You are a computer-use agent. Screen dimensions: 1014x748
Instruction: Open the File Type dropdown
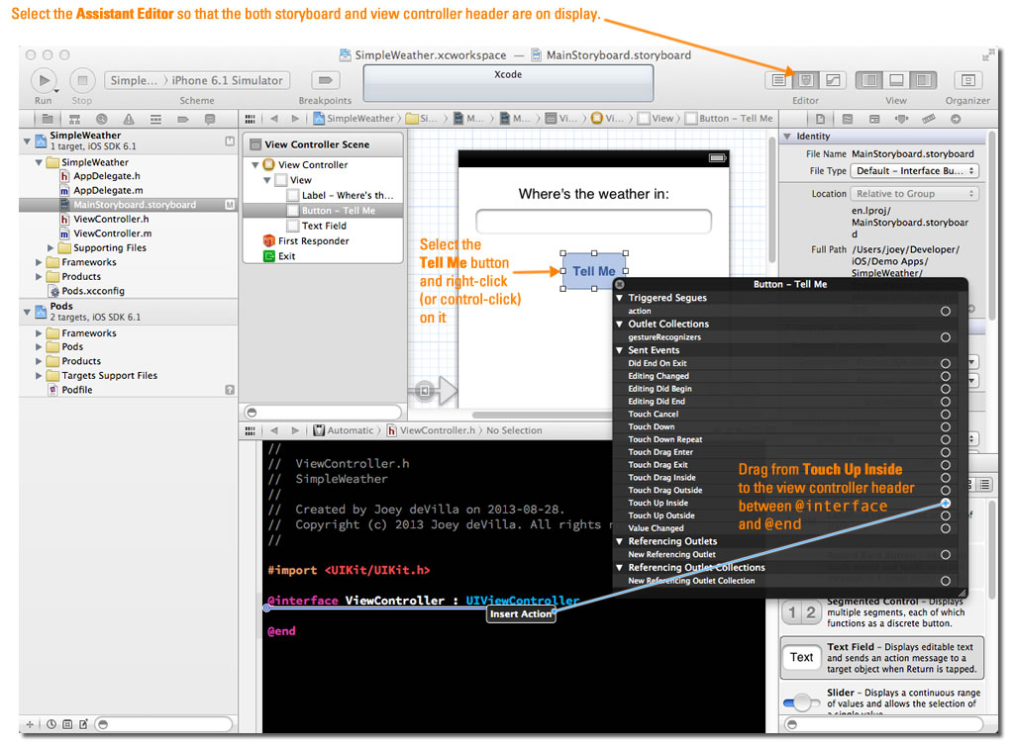tap(915, 171)
